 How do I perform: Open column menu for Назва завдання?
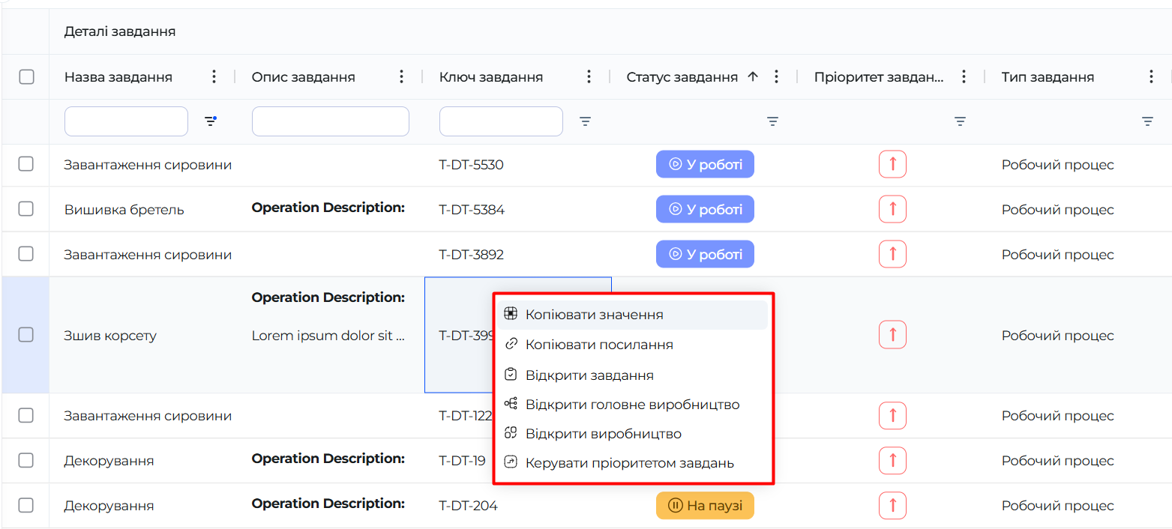[x=214, y=76]
